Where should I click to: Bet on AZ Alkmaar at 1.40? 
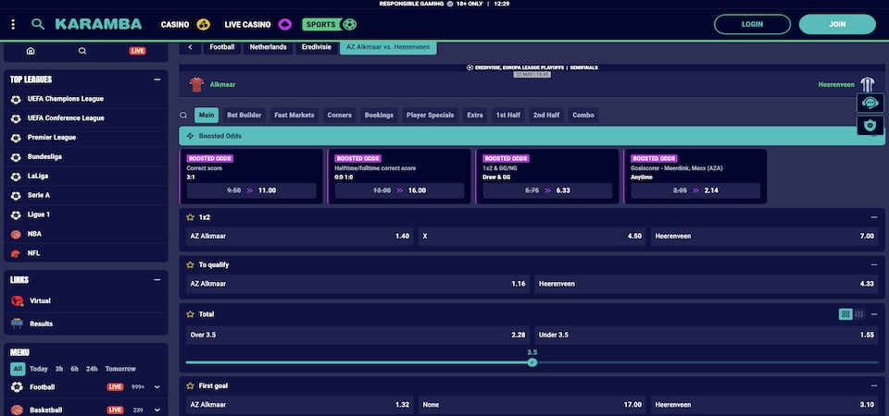pos(300,236)
